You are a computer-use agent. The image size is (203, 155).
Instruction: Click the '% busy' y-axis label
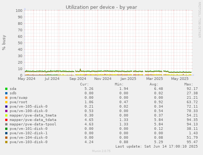pos(4,43)
